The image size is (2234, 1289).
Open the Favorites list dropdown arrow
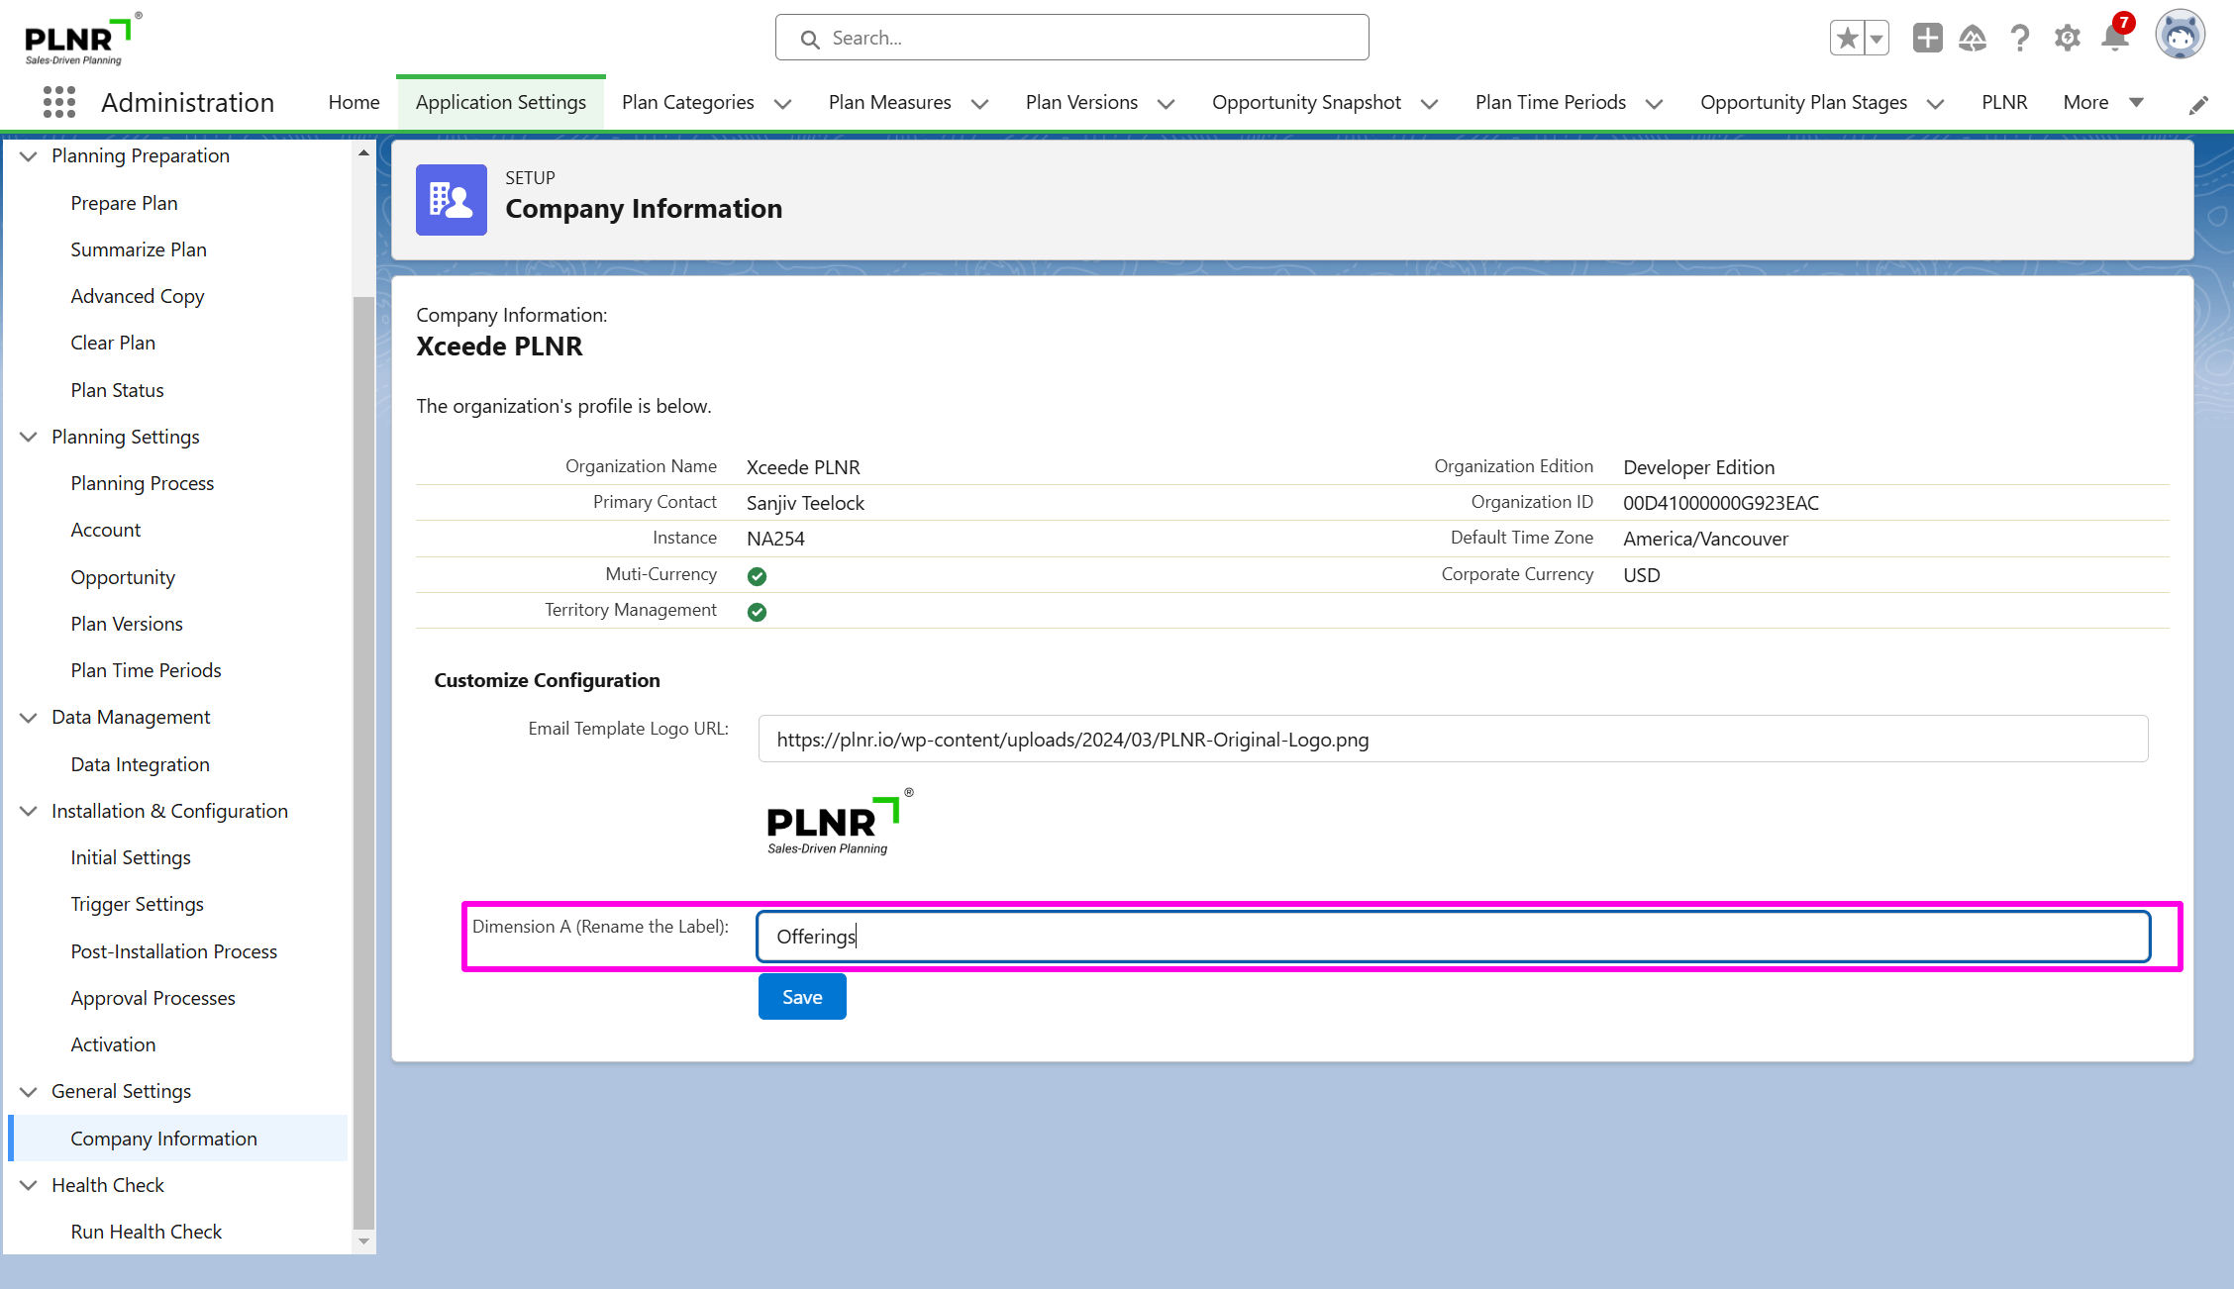click(1877, 39)
